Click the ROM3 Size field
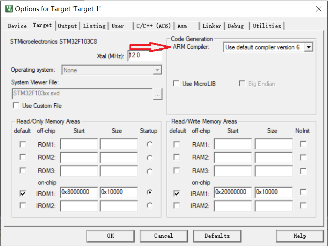This screenshot has height=246, width=328. [x=119, y=171]
